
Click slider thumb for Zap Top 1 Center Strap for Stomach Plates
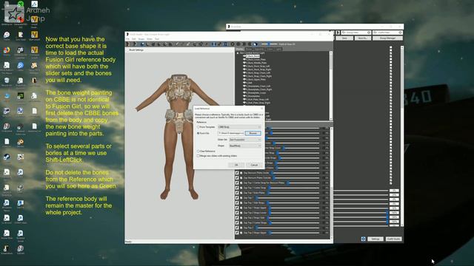[288, 183]
